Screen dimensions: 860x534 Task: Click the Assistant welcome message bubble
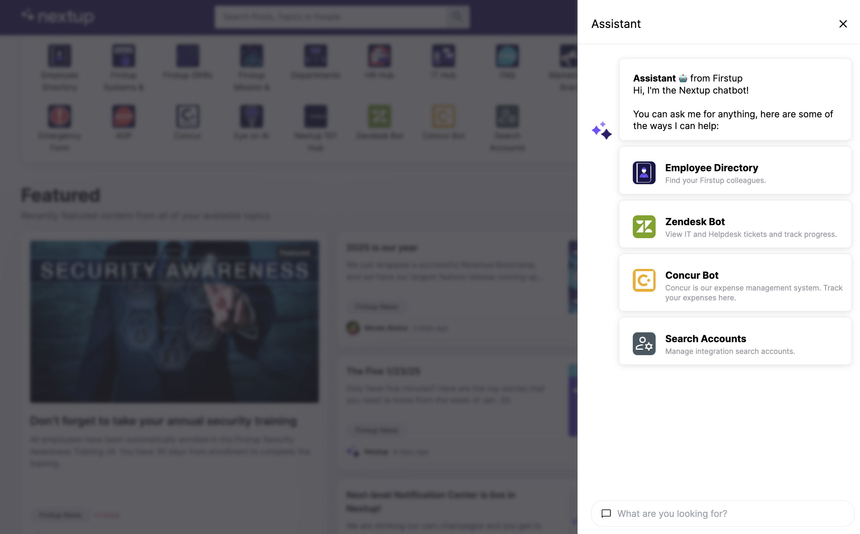pyautogui.click(x=735, y=100)
